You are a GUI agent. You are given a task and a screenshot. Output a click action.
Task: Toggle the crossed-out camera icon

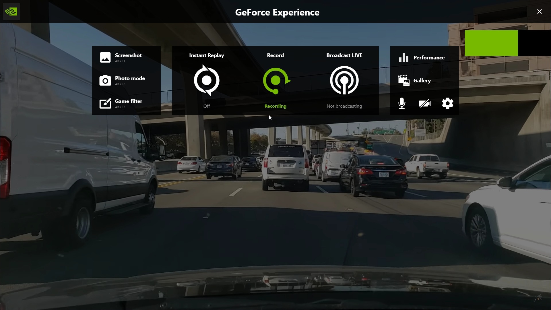pyautogui.click(x=424, y=103)
